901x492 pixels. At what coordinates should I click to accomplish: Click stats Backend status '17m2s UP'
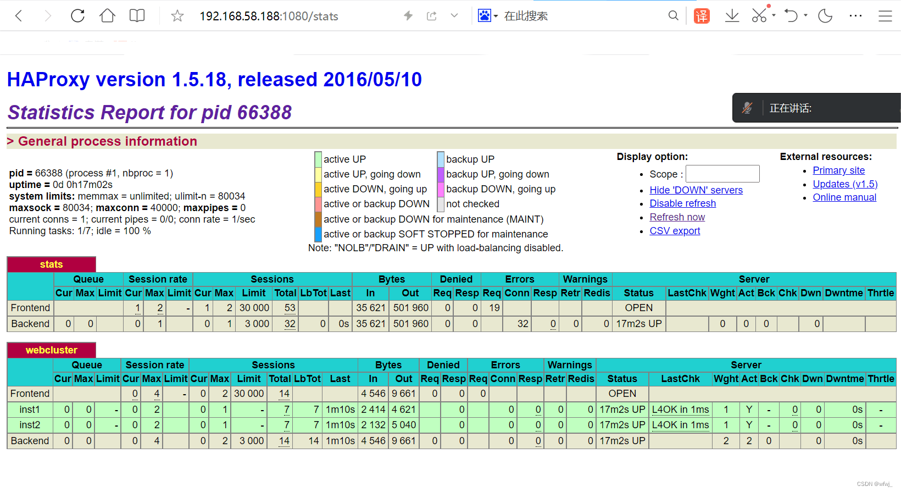(x=638, y=324)
